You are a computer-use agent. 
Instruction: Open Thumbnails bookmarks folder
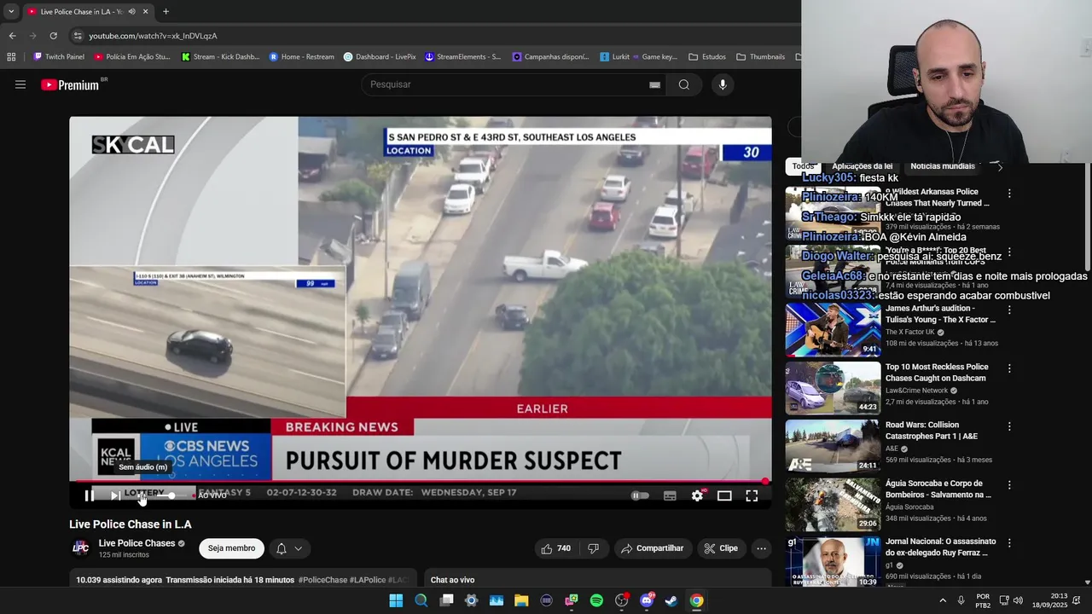[760, 57]
